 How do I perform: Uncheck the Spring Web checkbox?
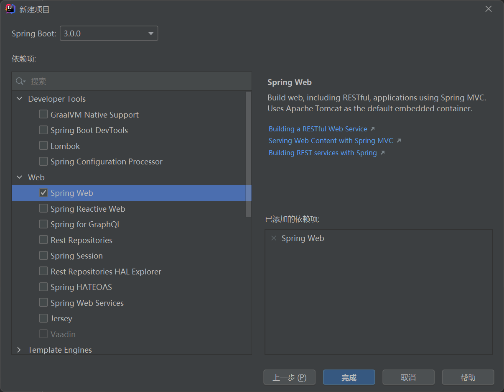[43, 193]
